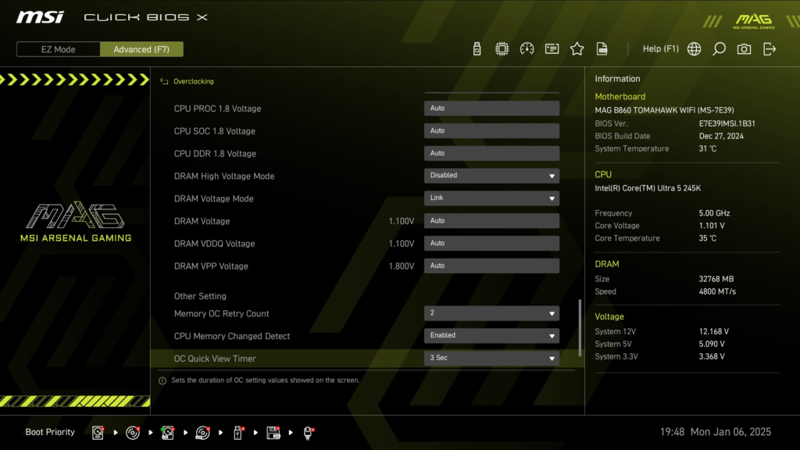Open the M-Flash USB utility icon
This screenshot has height=450, width=800.
click(x=477, y=48)
